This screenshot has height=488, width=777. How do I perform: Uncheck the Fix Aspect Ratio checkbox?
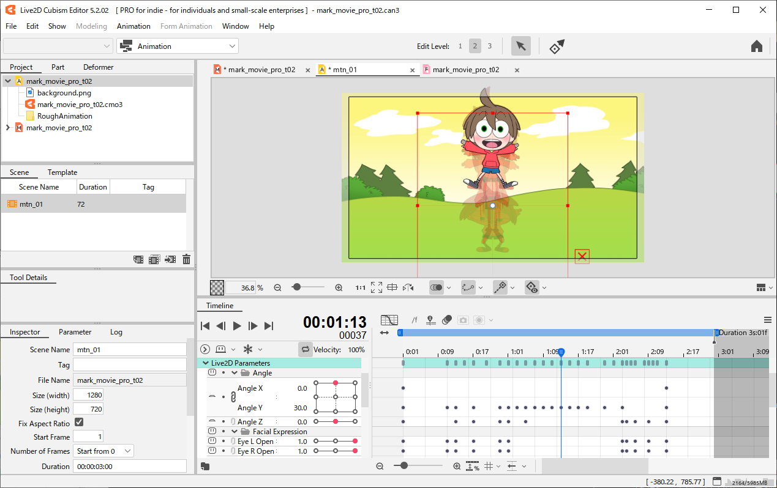point(79,423)
